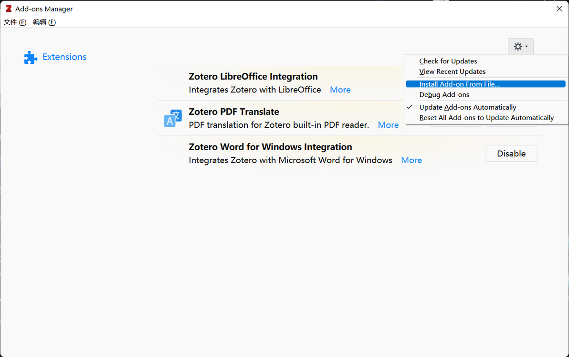The image size is (569, 357).
Task: Choose Install Add-on From File…
Action: click(x=459, y=84)
